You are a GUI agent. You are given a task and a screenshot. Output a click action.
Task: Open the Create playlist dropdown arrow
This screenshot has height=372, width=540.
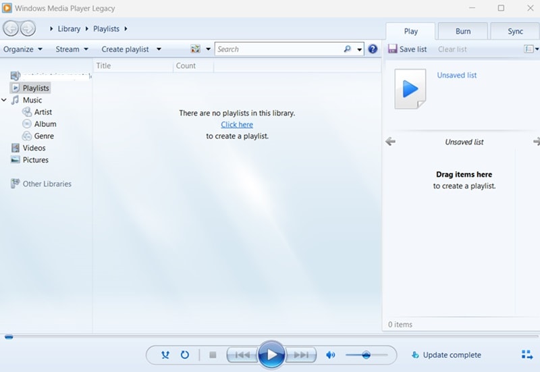[x=159, y=49]
